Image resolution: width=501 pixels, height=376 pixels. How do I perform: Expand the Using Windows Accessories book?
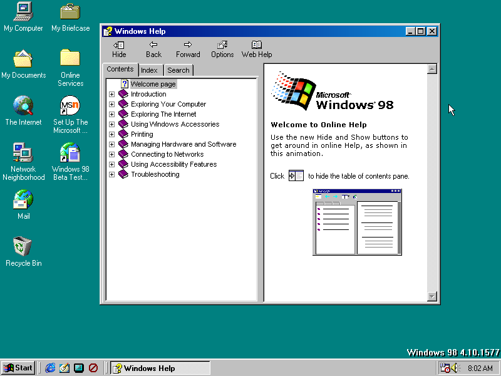tap(111, 124)
